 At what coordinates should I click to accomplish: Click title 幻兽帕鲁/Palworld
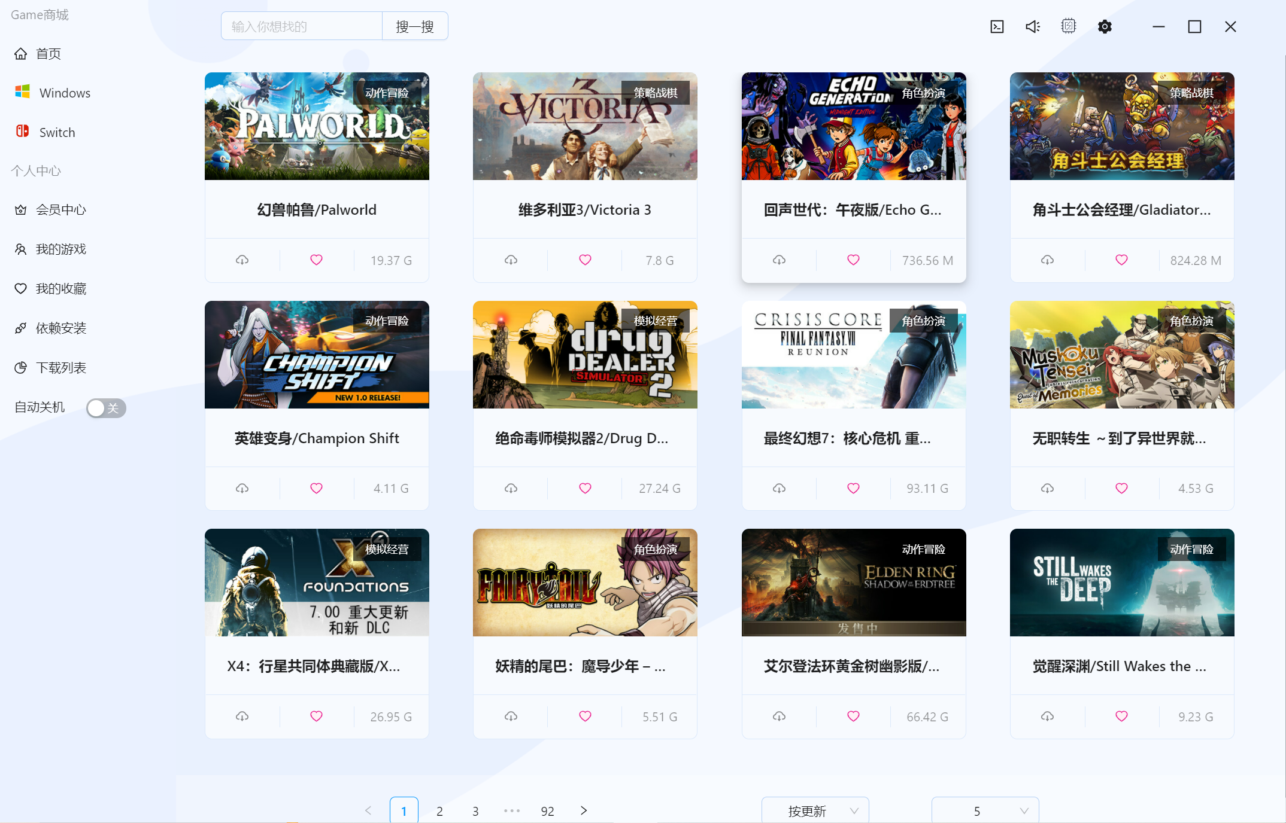(317, 210)
